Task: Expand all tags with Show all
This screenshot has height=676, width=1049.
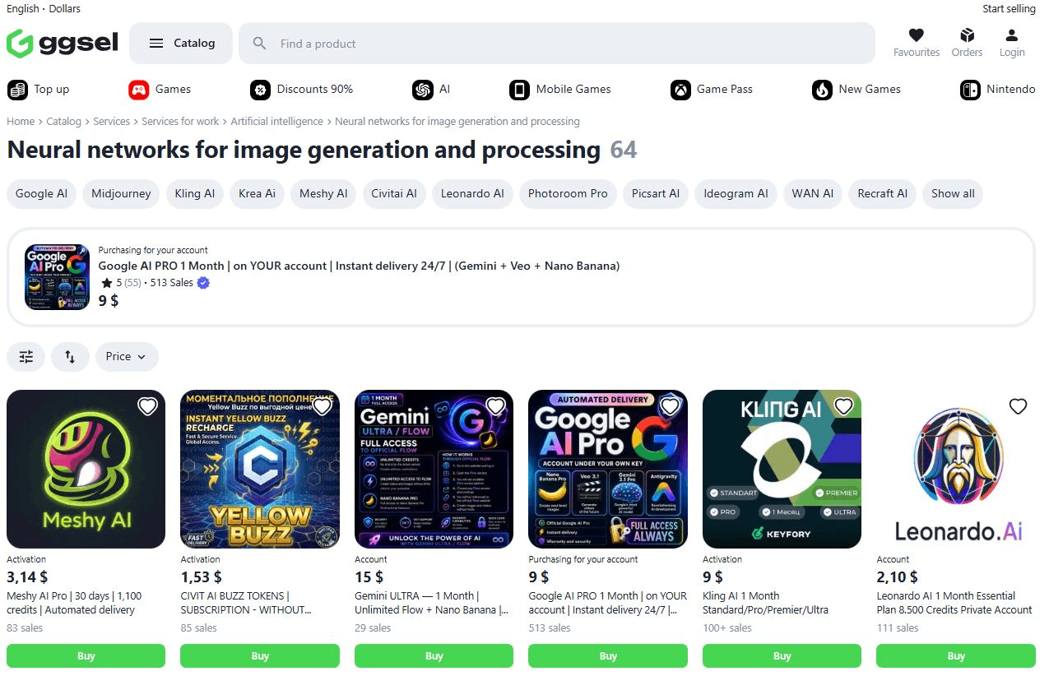Action: 953,194
